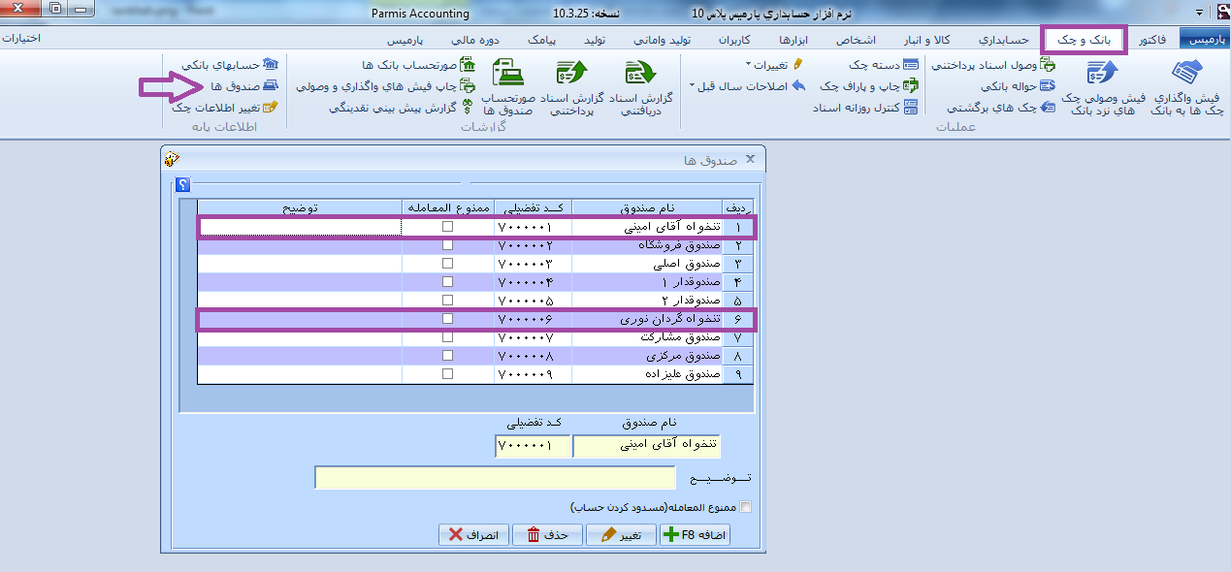Image resolution: width=1231 pixels, height=572 pixels.
Task: Open وصول اسناد پرداختنی
Action: click(994, 65)
